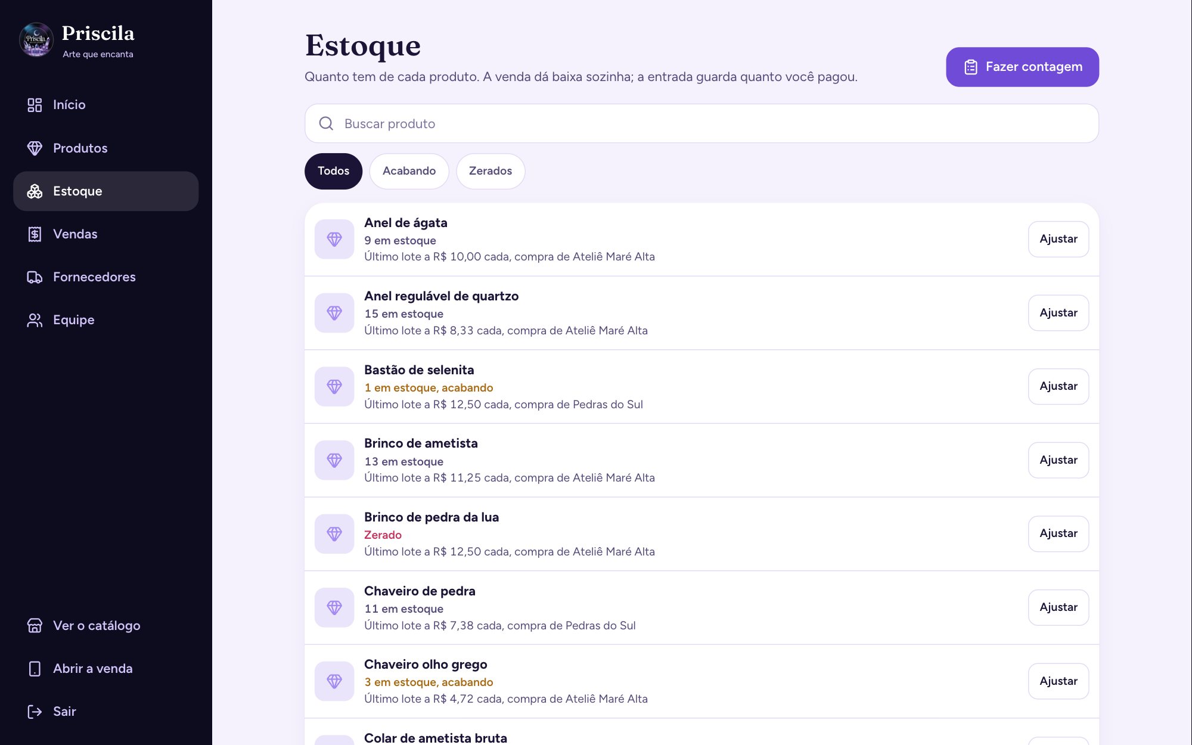Viewport: 1192px width, 745px height.
Task: Click the gem thumbnail for Chaveiro olho grego
Action: pyautogui.click(x=334, y=681)
